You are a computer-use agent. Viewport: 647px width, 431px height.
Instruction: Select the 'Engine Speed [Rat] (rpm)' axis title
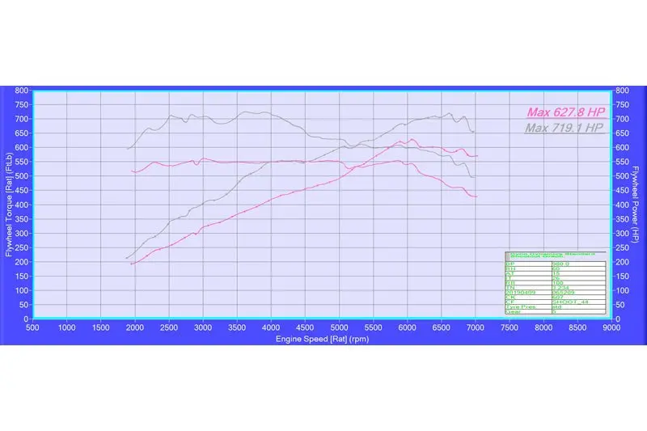point(322,339)
